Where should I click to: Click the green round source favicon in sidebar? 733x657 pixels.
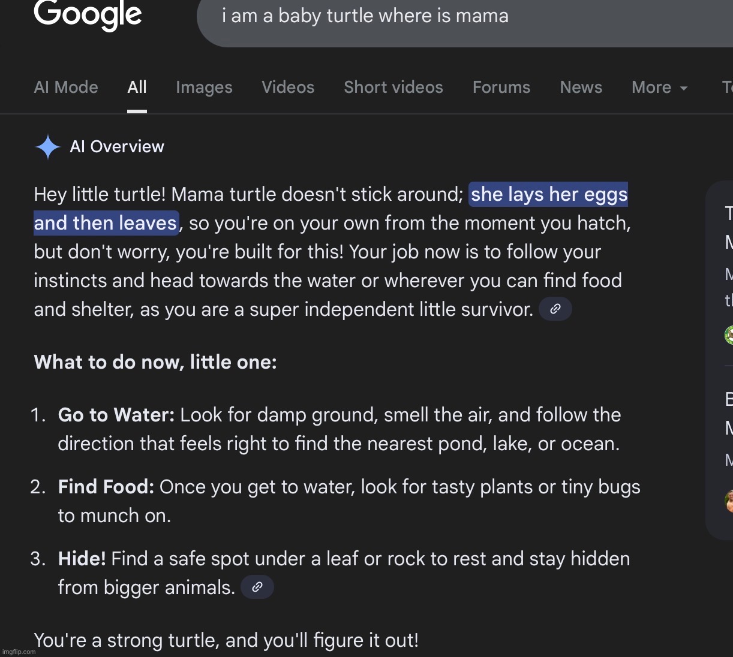pyautogui.click(x=729, y=334)
